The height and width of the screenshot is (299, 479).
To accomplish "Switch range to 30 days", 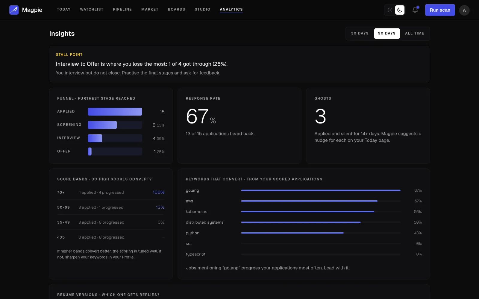I will tap(360, 33).
